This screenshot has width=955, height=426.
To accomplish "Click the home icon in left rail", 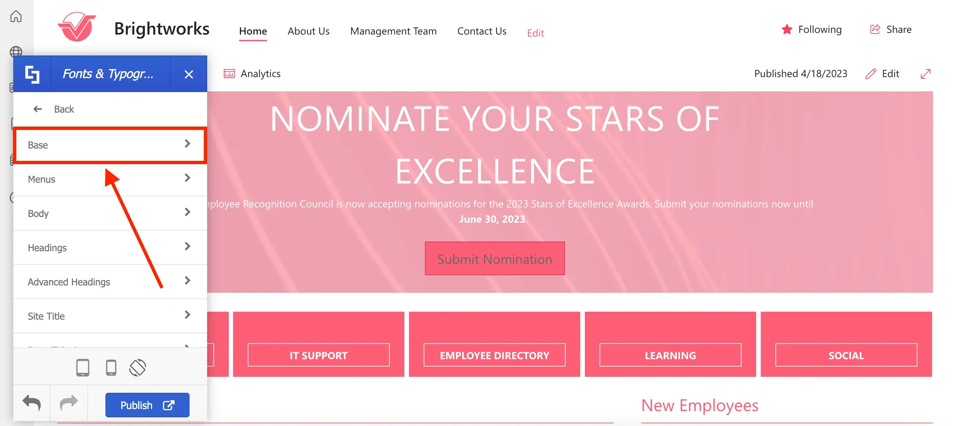I will [x=16, y=16].
